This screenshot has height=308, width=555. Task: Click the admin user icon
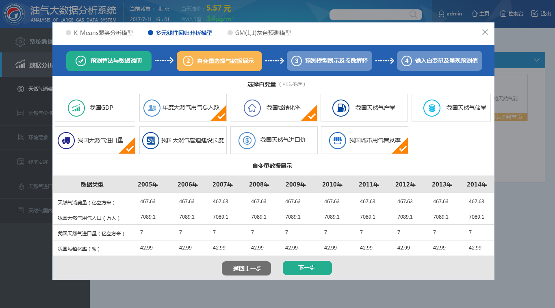(x=441, y=14)
